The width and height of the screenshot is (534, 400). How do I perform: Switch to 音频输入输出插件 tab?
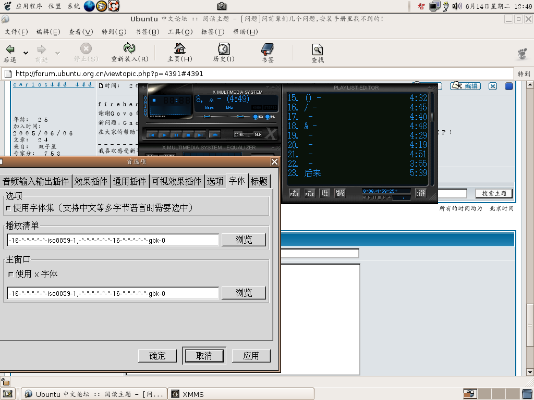35,181
